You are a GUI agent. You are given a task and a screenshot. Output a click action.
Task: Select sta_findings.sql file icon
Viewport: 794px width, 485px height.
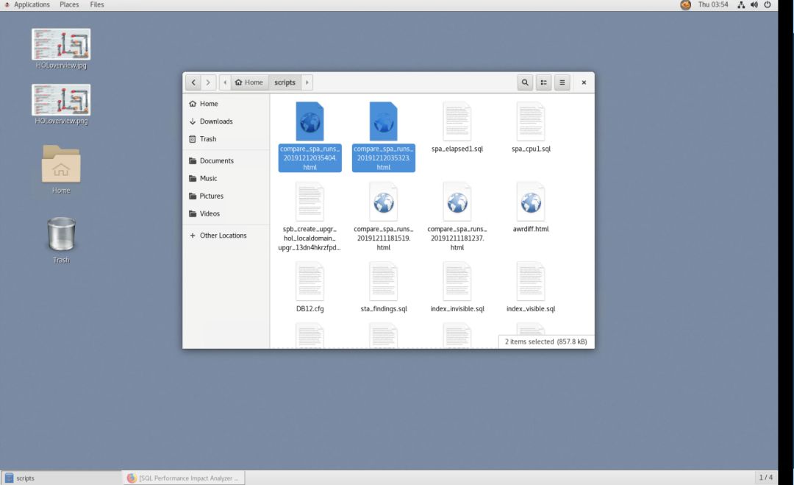(383, 282)
